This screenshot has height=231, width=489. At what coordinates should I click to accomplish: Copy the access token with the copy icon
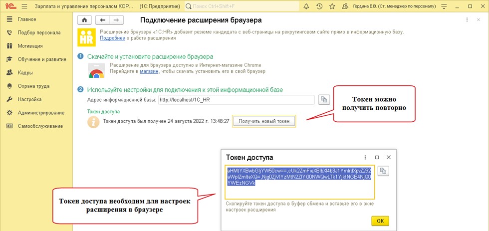tap(383, 171)
